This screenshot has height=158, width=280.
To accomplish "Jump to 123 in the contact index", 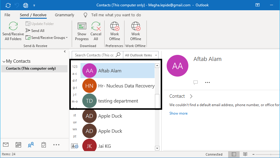I will pos(75,67).
